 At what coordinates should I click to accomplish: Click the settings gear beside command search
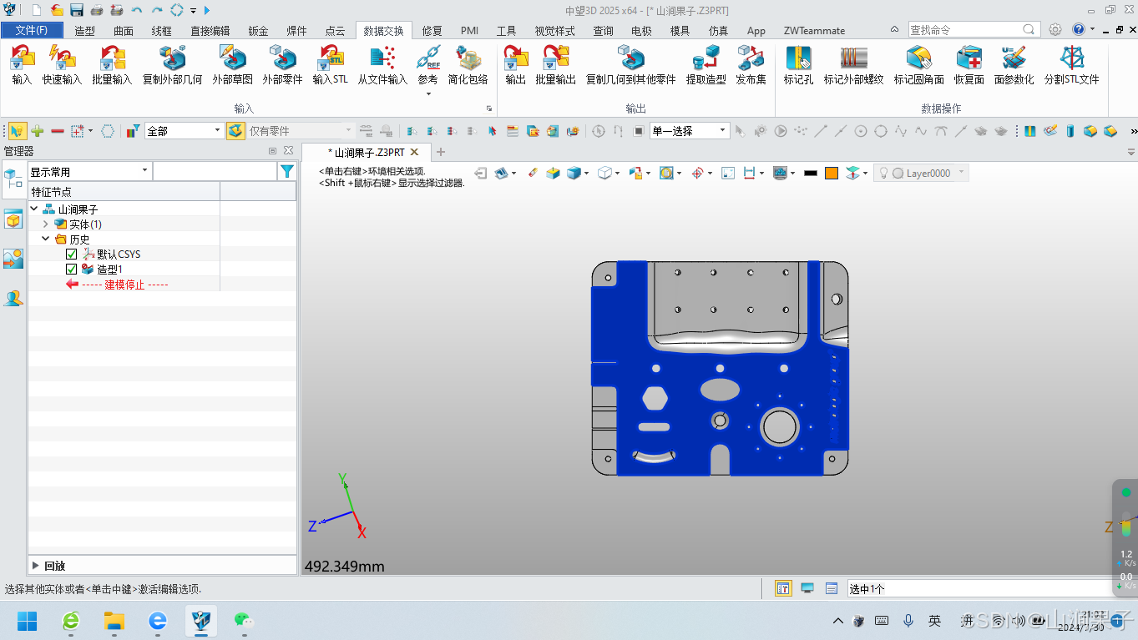click(1055, 29)
